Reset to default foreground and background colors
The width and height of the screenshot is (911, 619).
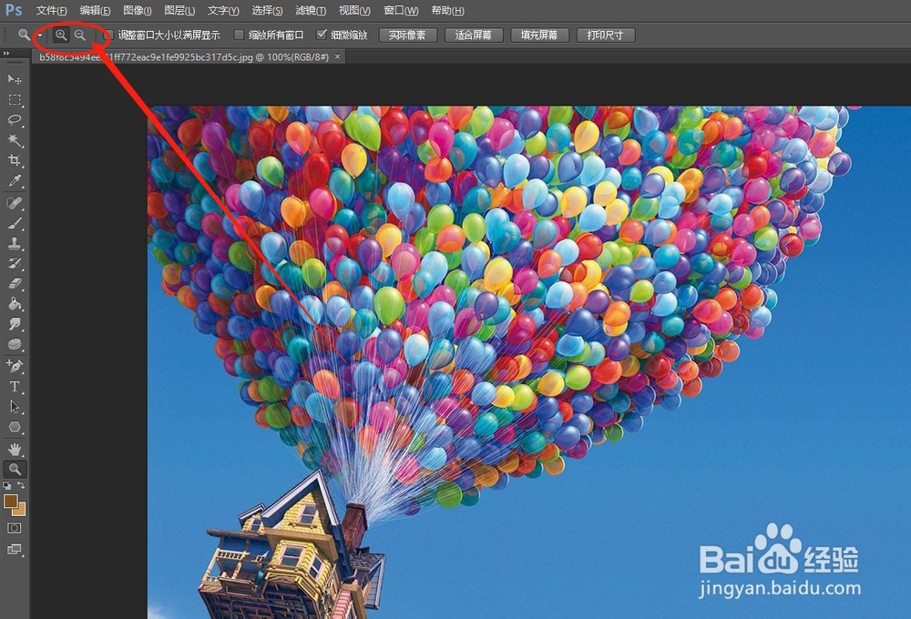pos(7,485)
